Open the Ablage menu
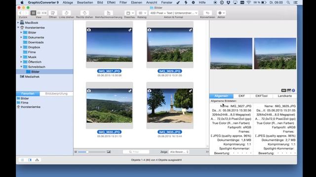 [x=68, y=2]
